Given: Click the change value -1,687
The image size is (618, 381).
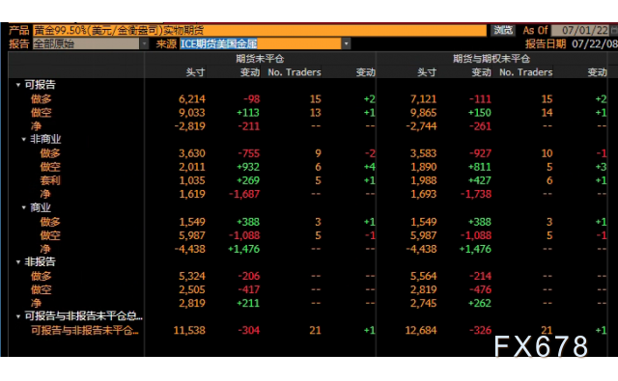Looking at the screenshot, I should coord(244,194).
